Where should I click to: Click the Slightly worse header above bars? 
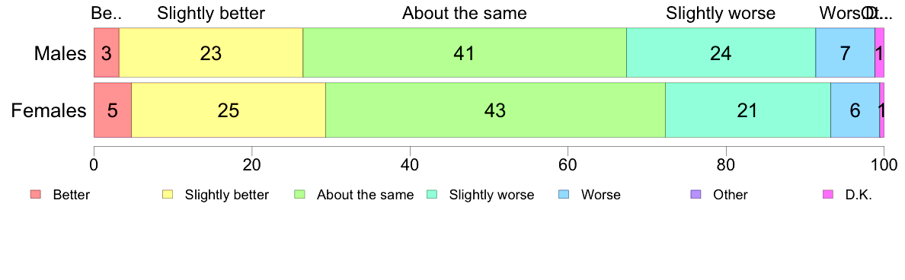pyautogui.click(x=721, y=13)
